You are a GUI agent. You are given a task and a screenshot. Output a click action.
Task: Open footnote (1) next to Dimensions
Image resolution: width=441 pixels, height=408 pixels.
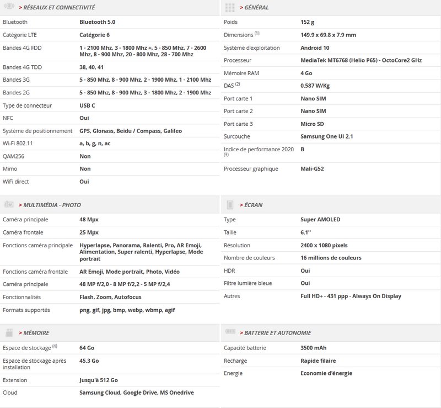coord(257,33)
